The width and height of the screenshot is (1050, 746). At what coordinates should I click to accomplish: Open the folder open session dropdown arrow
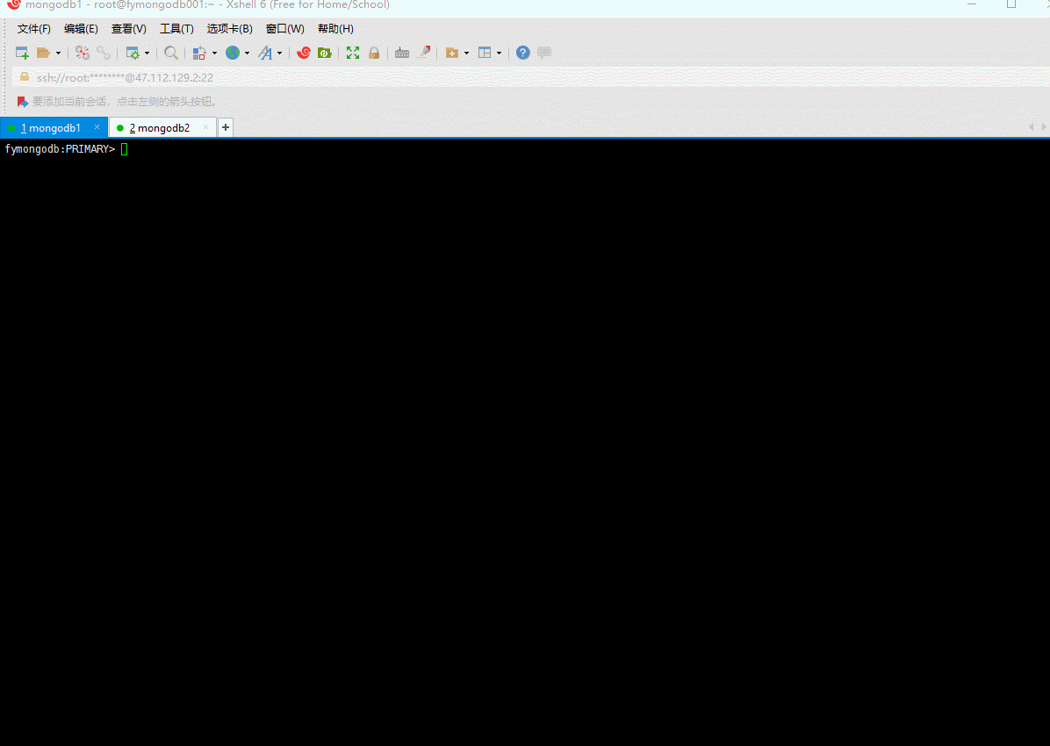click(59, 53)
